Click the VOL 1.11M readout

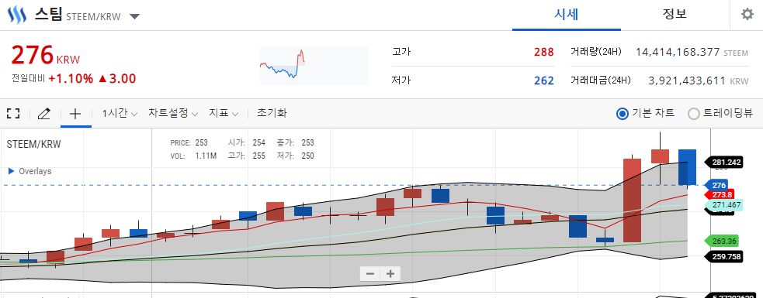194,156
